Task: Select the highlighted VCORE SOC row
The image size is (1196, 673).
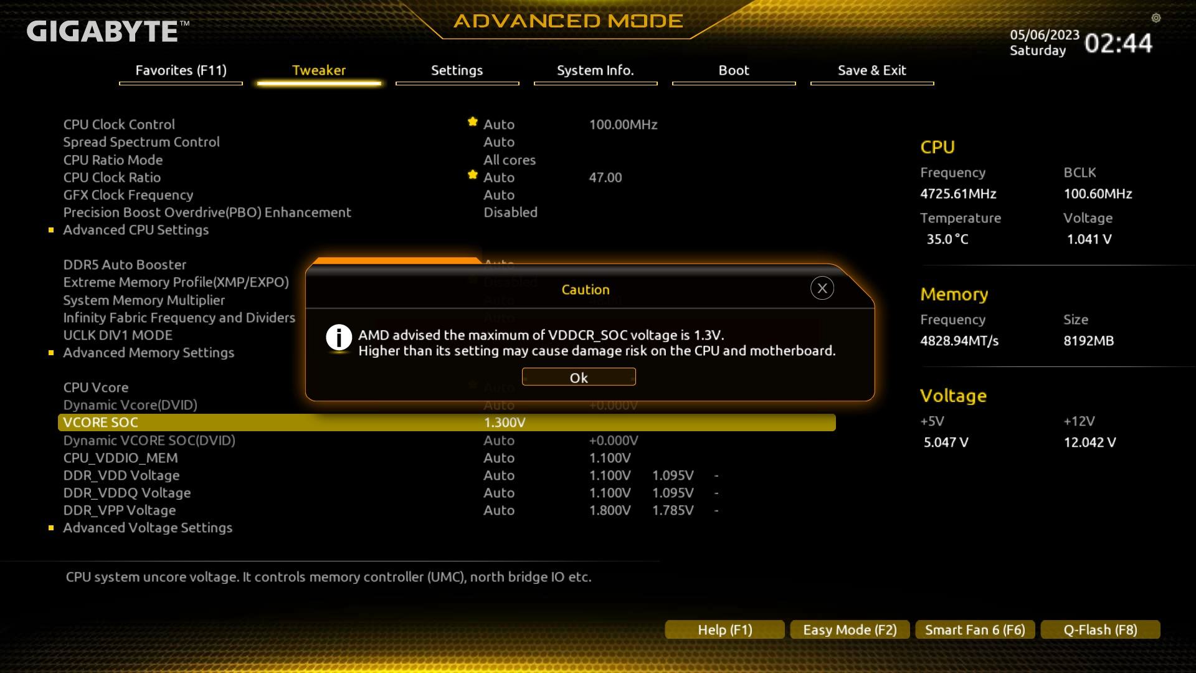Action: pos(447,422)
